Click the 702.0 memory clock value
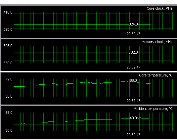 [133, 52]
